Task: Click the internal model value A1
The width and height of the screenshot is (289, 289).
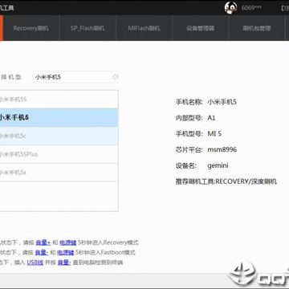Action: 211,118
